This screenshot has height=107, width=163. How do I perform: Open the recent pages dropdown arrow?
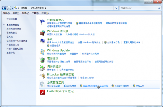(12, 8)
